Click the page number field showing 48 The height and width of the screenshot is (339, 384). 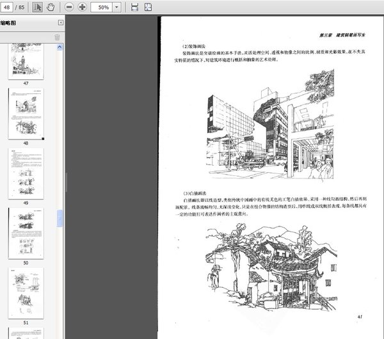[x=7, y=7]
